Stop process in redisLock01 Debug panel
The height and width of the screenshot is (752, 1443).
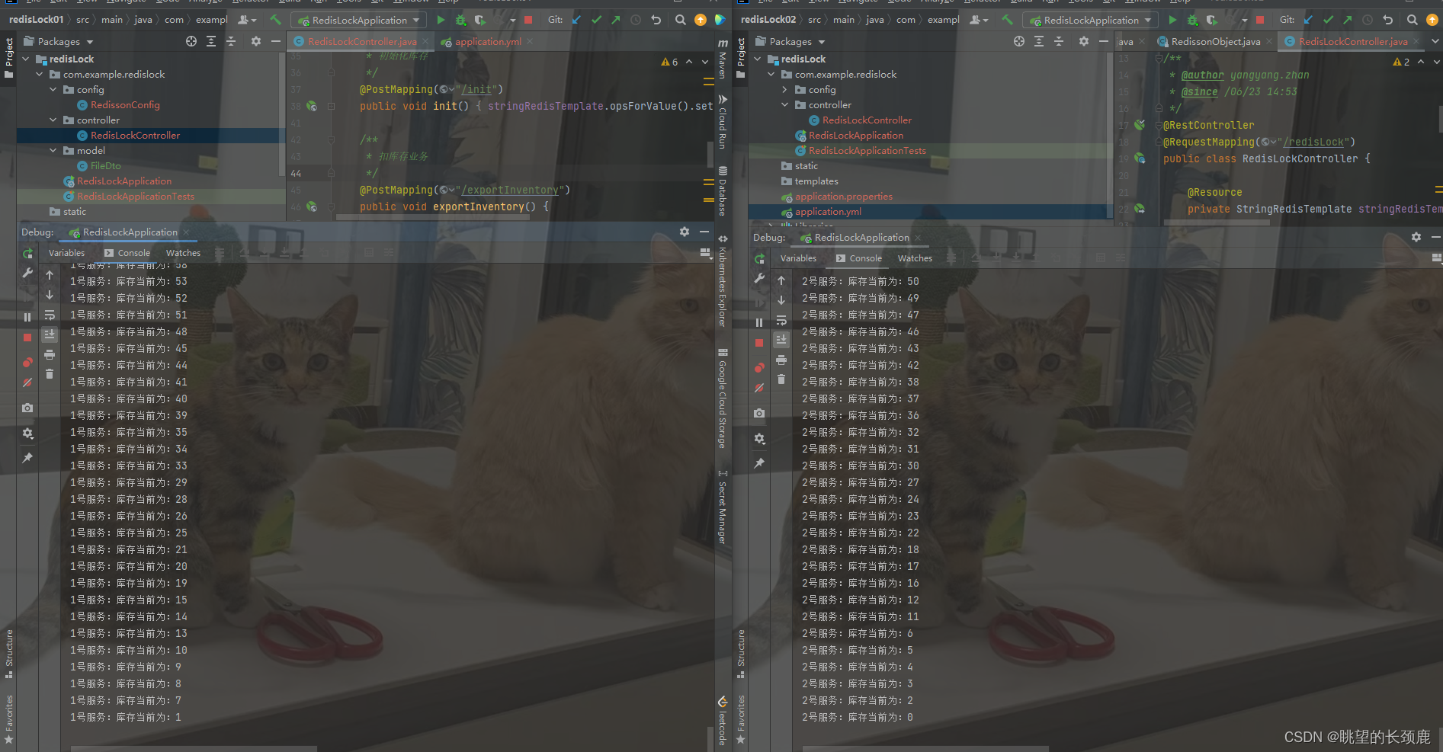(27, 338)
